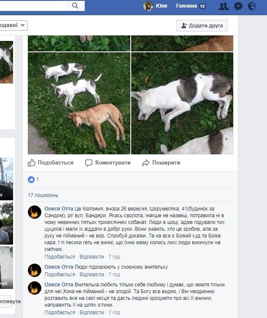Image resolution: width=267 pixels, height=318 pixels.
Task: Click the Коментувати speech bubble button
Action: click(x=108, y=163)
